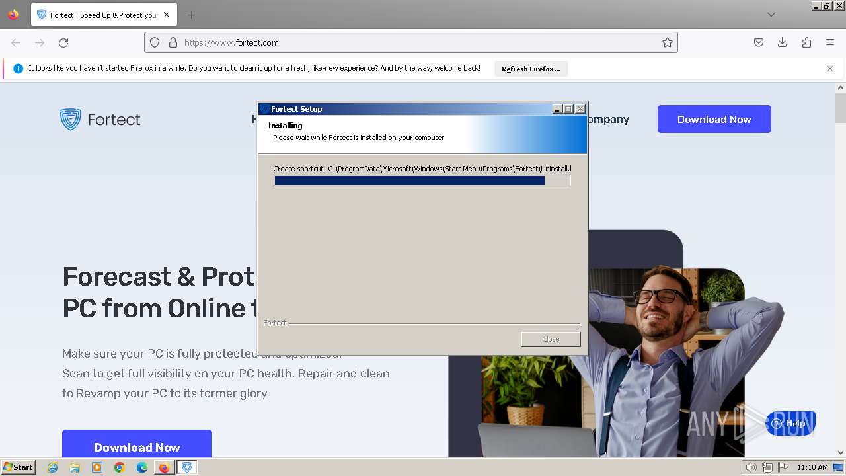Maximize the Fortect Setup dialog
This screenshot has width=846, height=476.
click(568, 109)
